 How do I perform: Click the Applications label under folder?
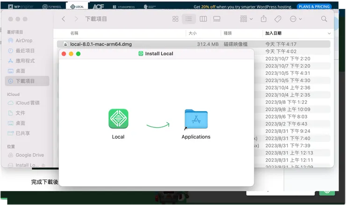point(196,137)
